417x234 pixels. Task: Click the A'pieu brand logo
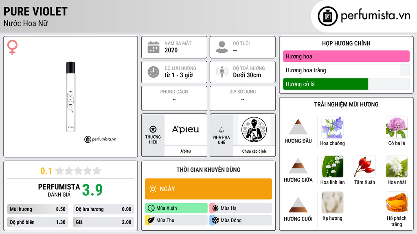tap(186, 130)
